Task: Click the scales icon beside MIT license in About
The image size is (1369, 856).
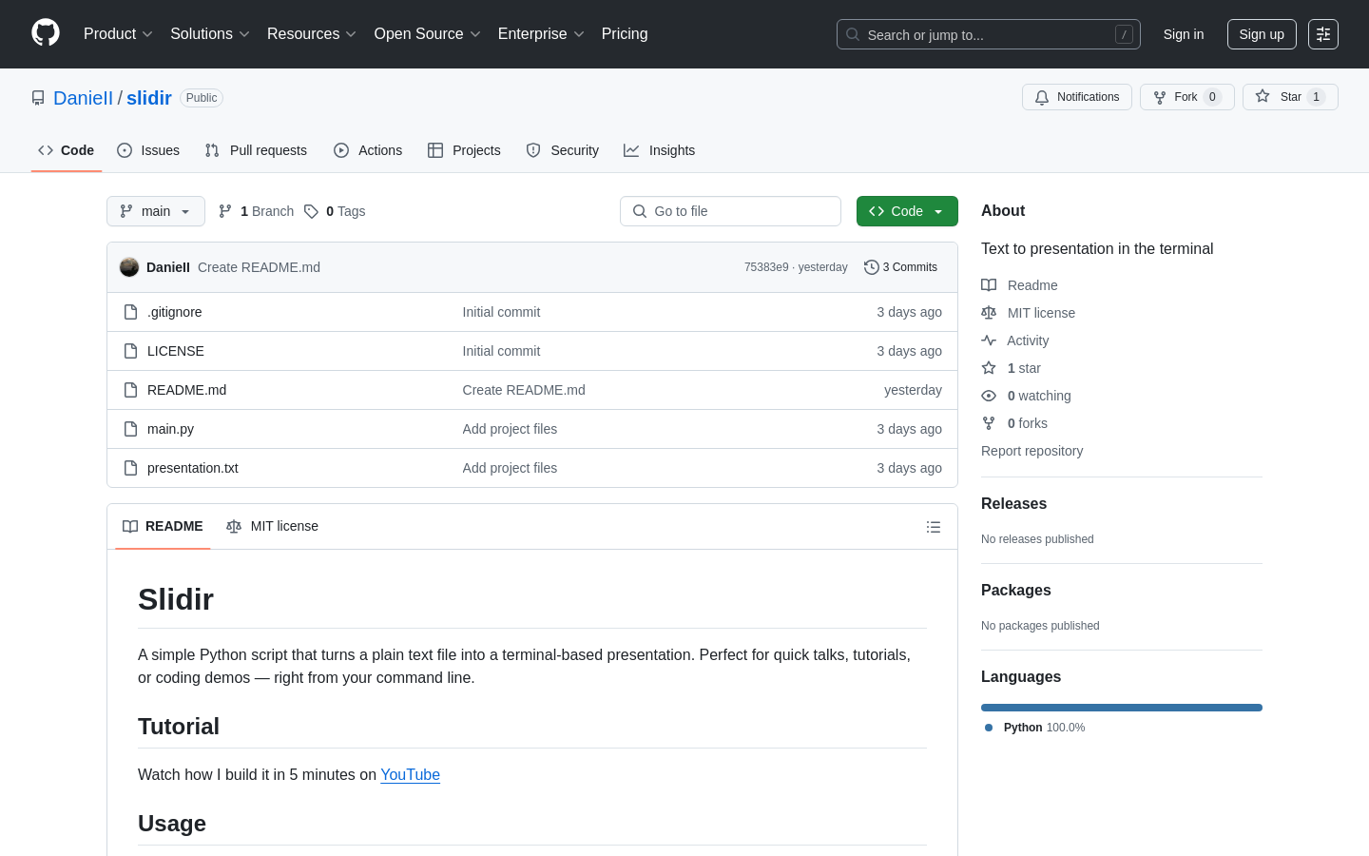Action: tap(989, 313)
